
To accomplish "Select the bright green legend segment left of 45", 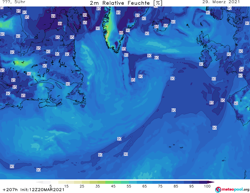I will click(109, 182).
